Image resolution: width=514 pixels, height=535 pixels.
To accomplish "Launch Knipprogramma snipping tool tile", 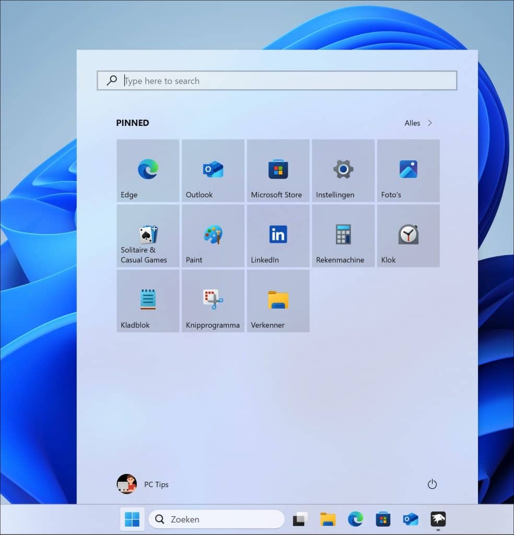I will click(213, 301).
